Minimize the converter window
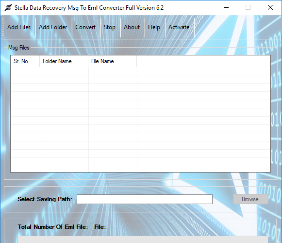This screenshot has width=282, height=243. (x=226, y=8)
